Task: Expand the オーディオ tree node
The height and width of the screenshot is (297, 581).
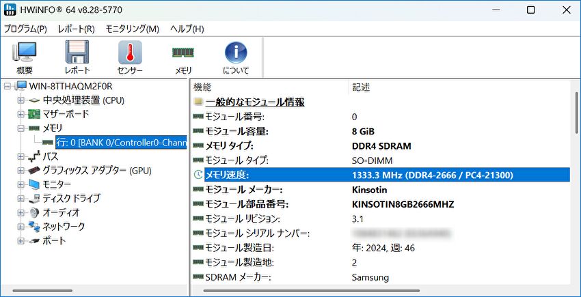Action: click(21, 212)
